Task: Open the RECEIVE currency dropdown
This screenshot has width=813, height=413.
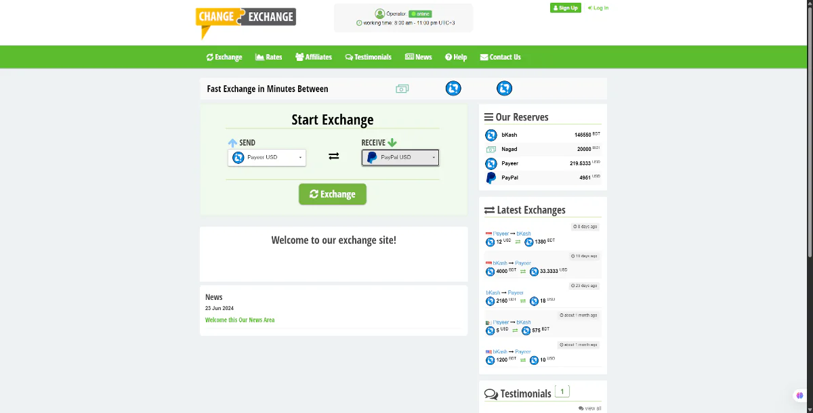Action: click(x=400, y=158)
